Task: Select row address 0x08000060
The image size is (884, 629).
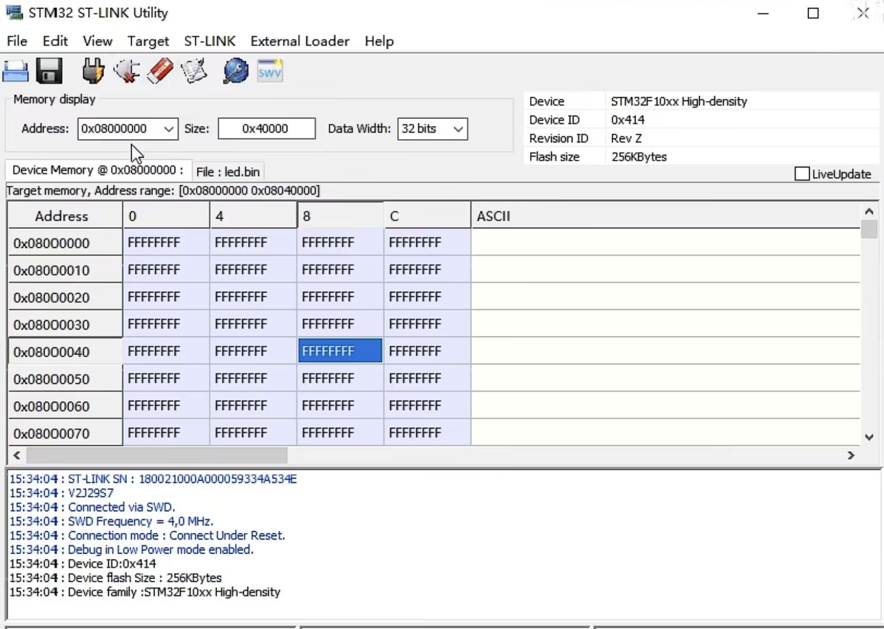Action: coord(65,406)
